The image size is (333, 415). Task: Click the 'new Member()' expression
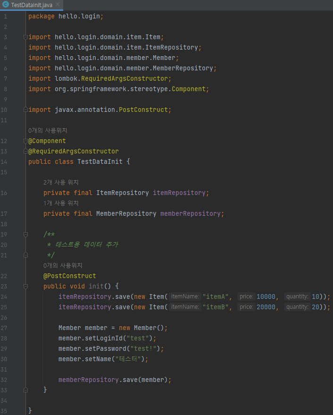tap(141, 328)
